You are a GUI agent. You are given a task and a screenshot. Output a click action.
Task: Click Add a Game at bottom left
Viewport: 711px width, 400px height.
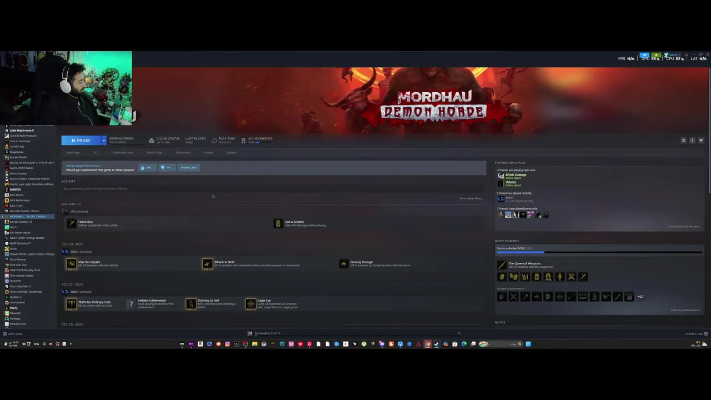pos(13,334)
